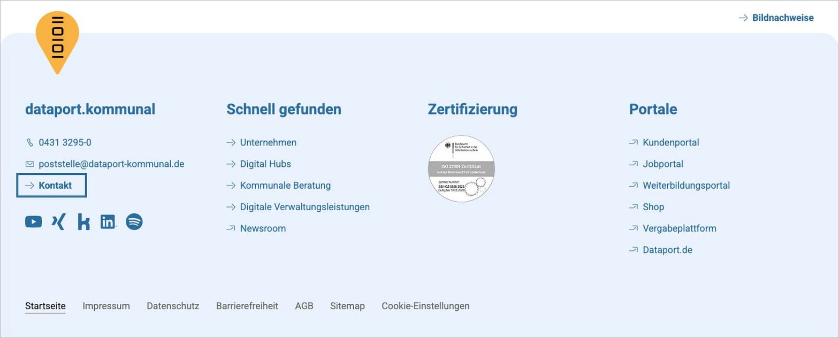Click the Xing social icon
This screenshot has width=839, height=338.
click(58, 222)
